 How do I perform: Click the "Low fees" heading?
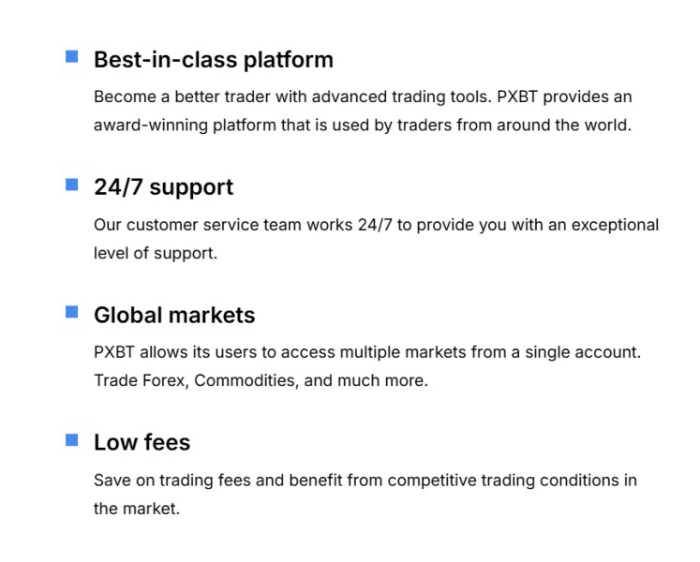141,442
